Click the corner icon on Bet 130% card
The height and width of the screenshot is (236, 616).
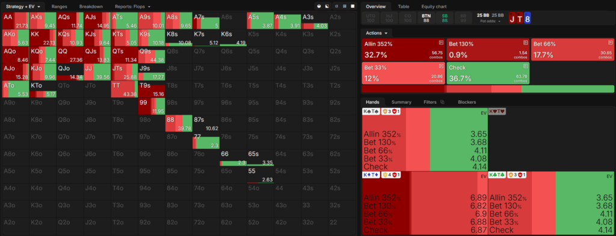tap(525, 43)
